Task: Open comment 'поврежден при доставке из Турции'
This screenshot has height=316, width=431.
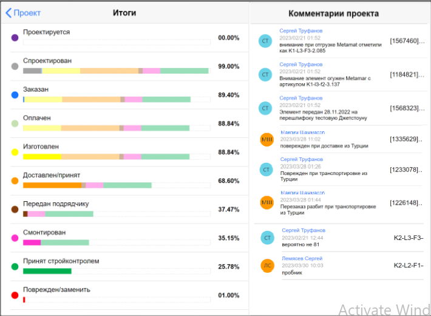Action: point(324,146)
